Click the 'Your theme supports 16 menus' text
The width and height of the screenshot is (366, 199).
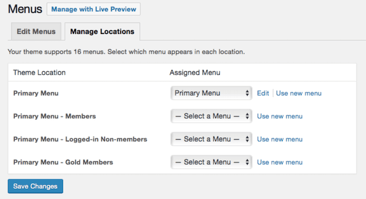tap(126, 52)
